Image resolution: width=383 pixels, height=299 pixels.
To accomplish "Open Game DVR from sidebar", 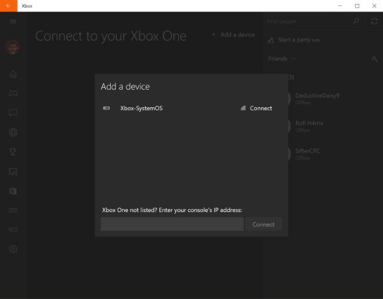I will pos(13,172).
